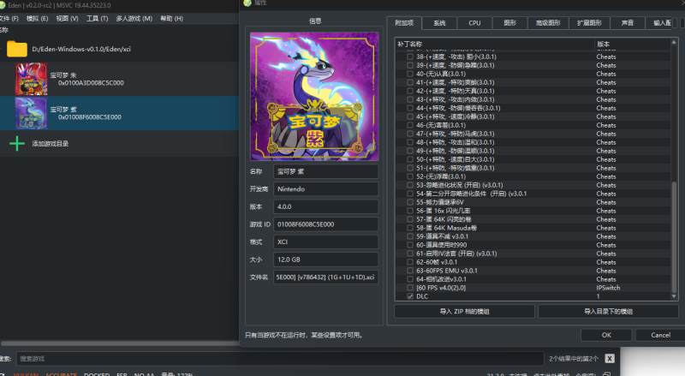685x376 pixels.
Task: Click the properties dialog title icon
Action: click(247, 3)
